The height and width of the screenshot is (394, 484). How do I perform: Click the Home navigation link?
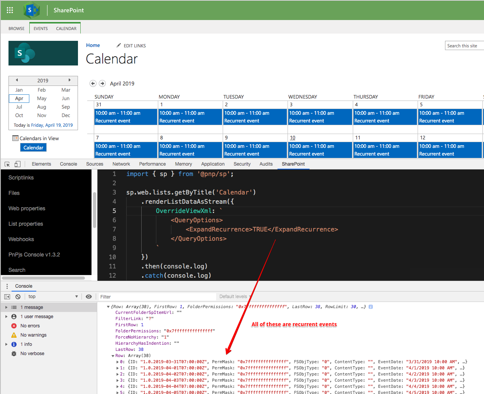click(93, 45)
